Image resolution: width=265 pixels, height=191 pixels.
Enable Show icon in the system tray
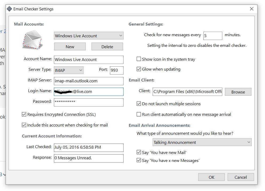[x=139, y=59]
